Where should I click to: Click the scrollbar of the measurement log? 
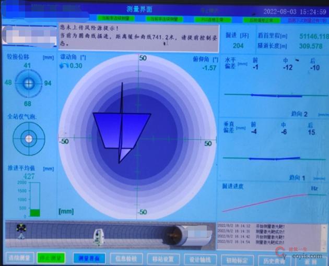pyautogui.click(x=323, y=237)
